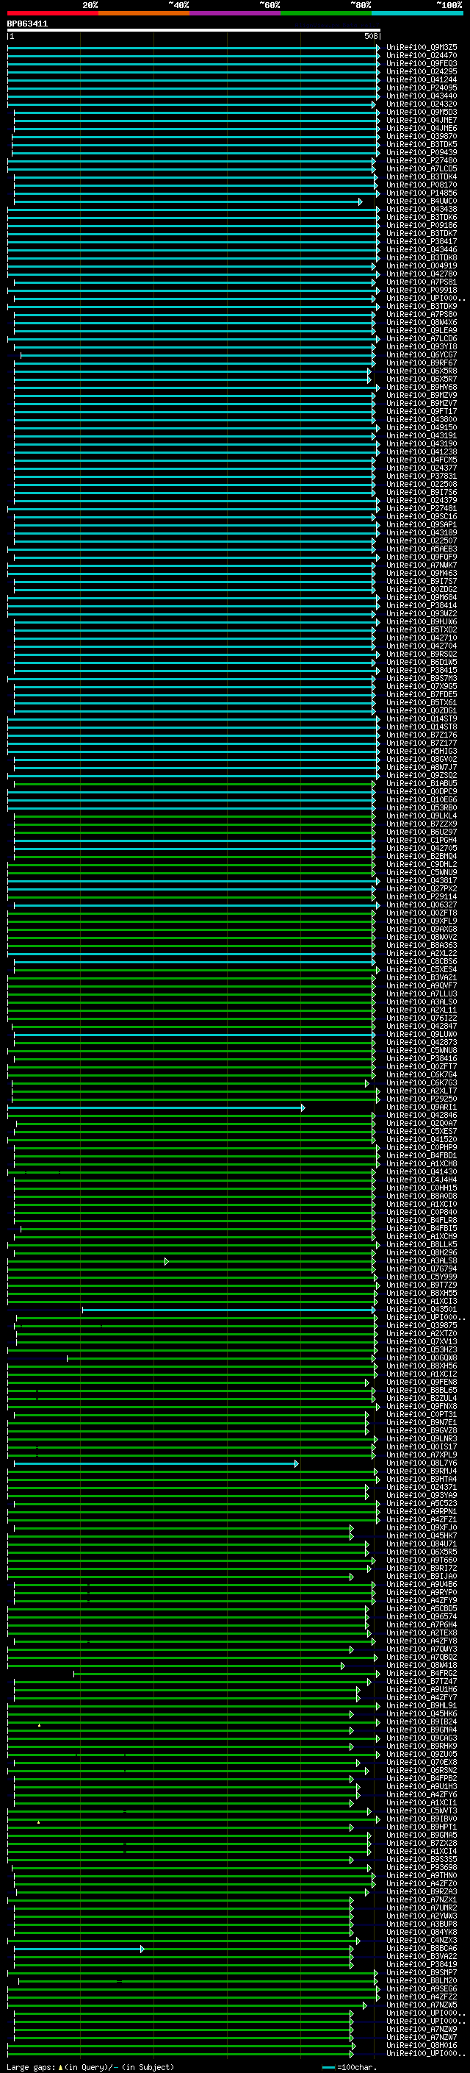Image resolution: width=470 pixels, height=2073 pixels.
Task: Select hit label UniRef100_A7UMR2
Action: click(x=422, y=1908)
